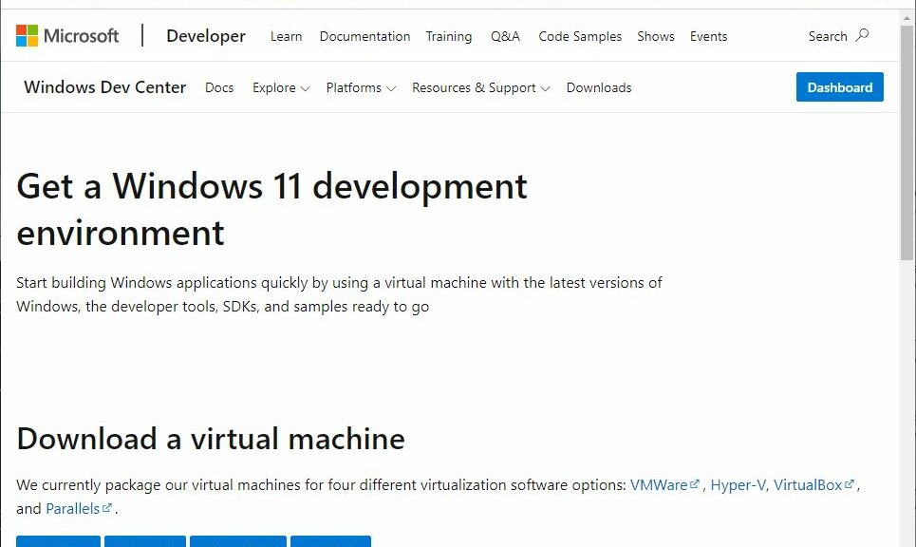This screenshot has height=547, width=916.
Task: Open the Downloads page link
Action: [x=599, y=87]
